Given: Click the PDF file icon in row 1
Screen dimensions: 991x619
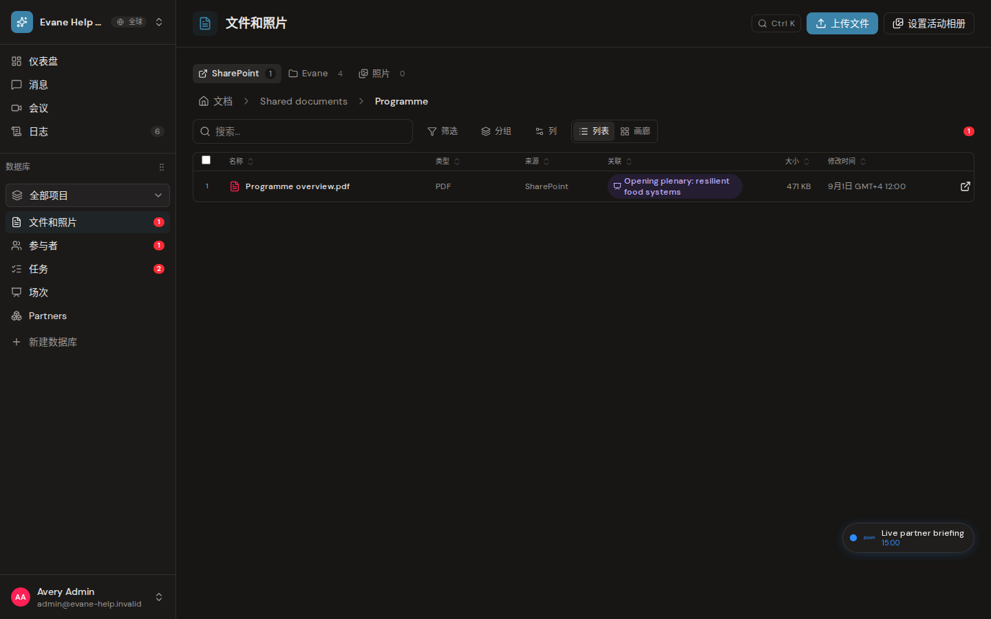Looking at the screenshot, I should 235,186.
